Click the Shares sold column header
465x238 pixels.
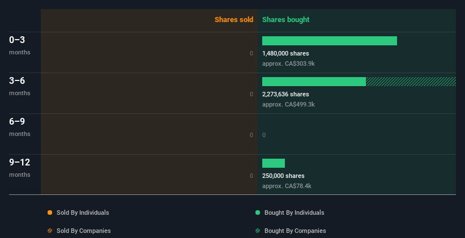pyautogui.click(x=234, y=20)
